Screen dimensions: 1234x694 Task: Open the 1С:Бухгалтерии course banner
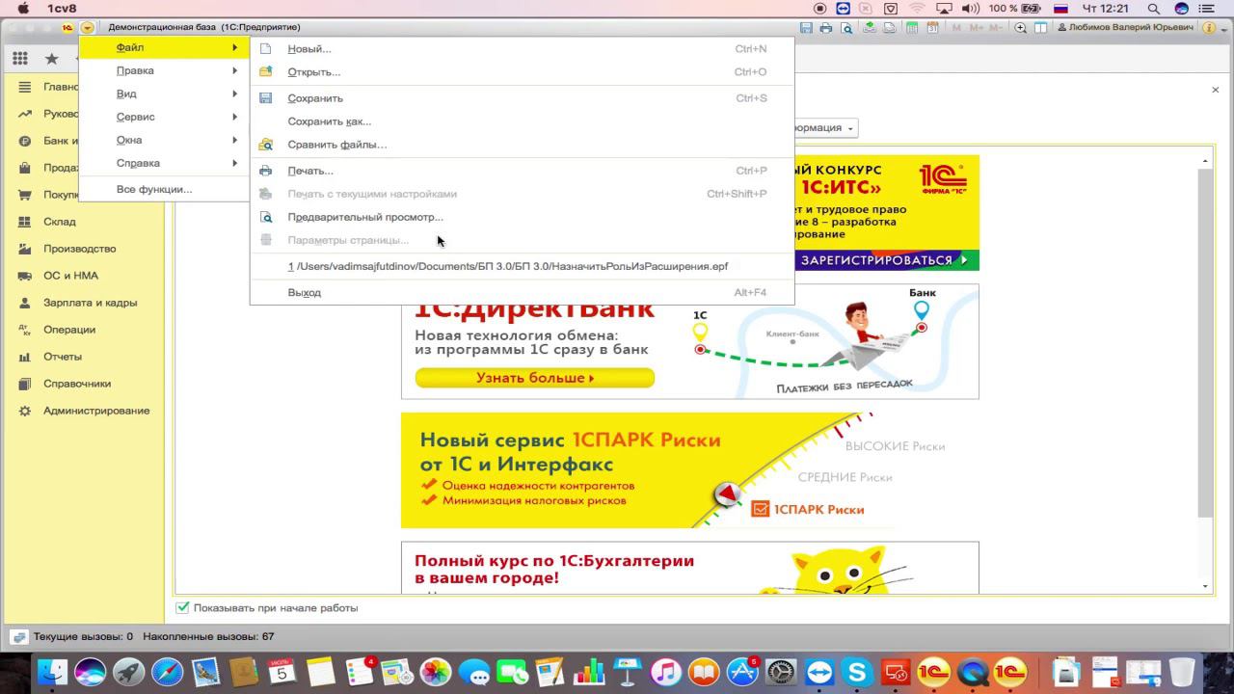pos(689,568)
